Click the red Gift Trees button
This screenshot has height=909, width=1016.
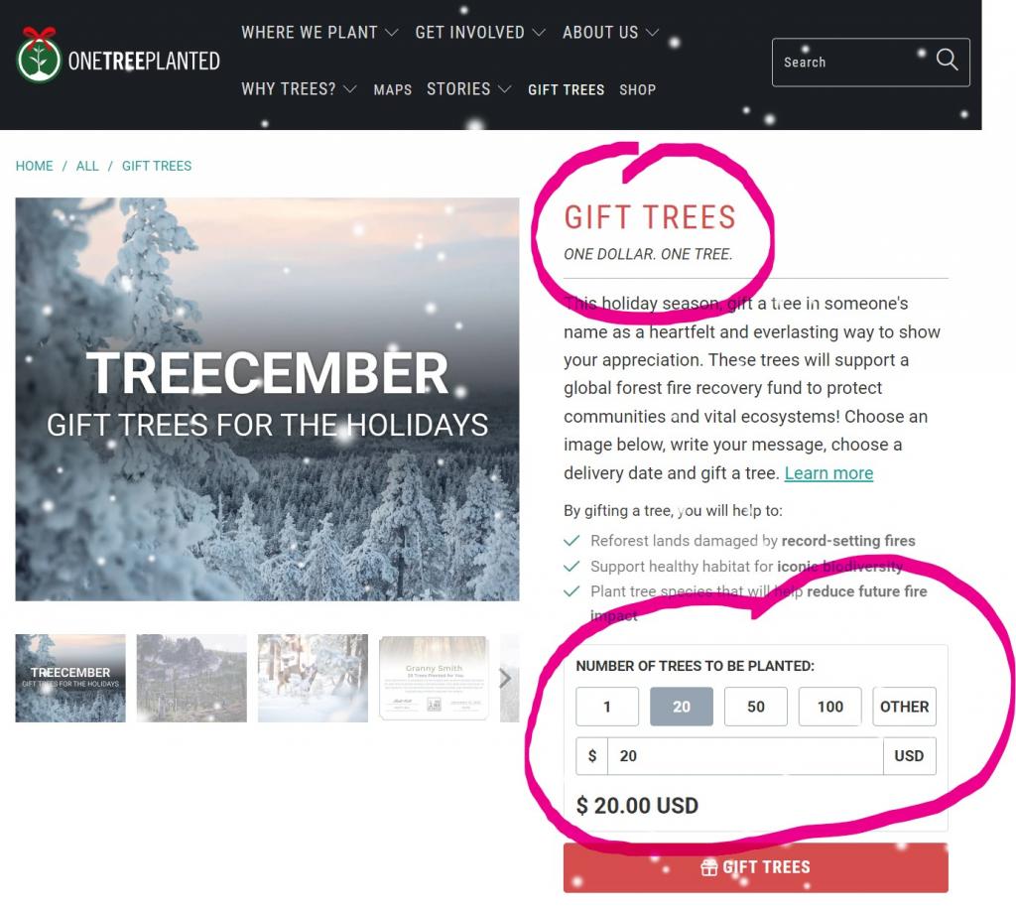tap(755, 867)
